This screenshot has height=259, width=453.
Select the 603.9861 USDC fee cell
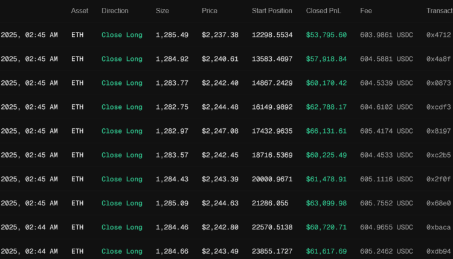[387, 35]
